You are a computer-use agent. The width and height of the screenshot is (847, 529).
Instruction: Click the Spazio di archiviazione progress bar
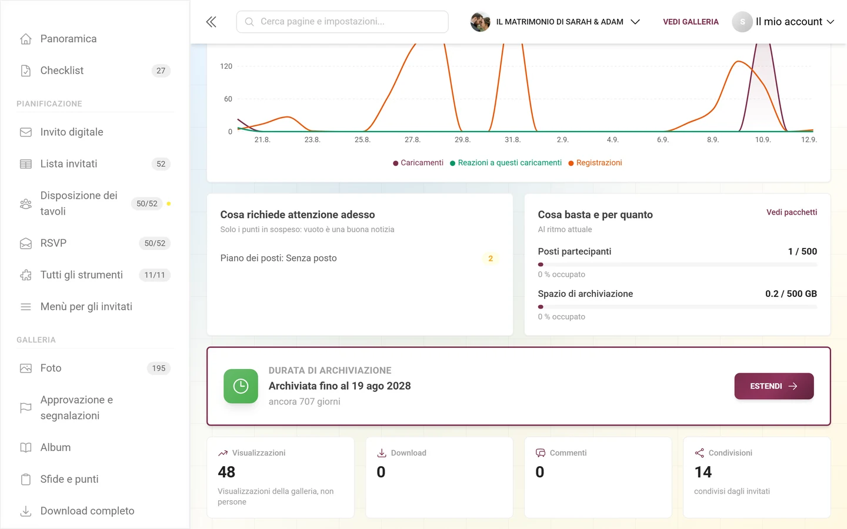678,307
